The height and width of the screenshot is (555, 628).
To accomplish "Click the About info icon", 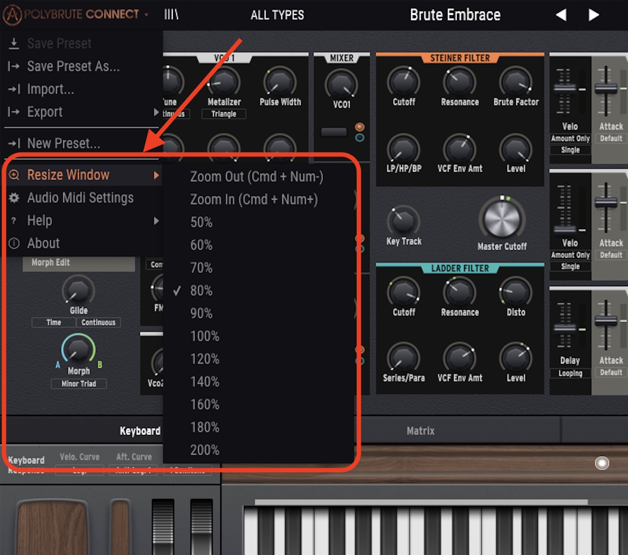I will pyautogui.click(x=14, y=243).
